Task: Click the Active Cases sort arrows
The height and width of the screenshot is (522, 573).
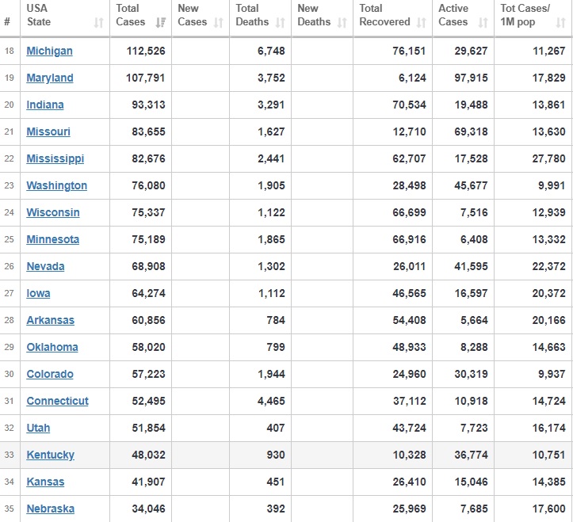Action: pos(483,23)
